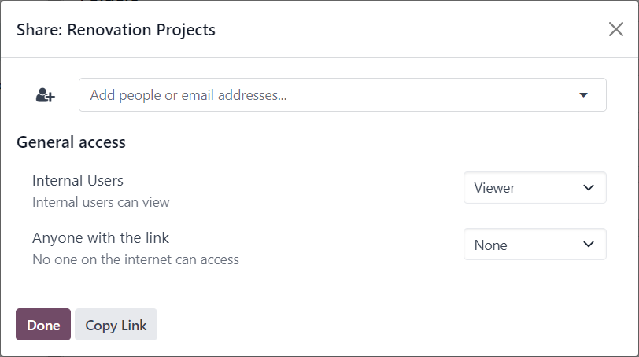Close the Share dialog with the X
This screenshot has width=639, height=357.
615,29
